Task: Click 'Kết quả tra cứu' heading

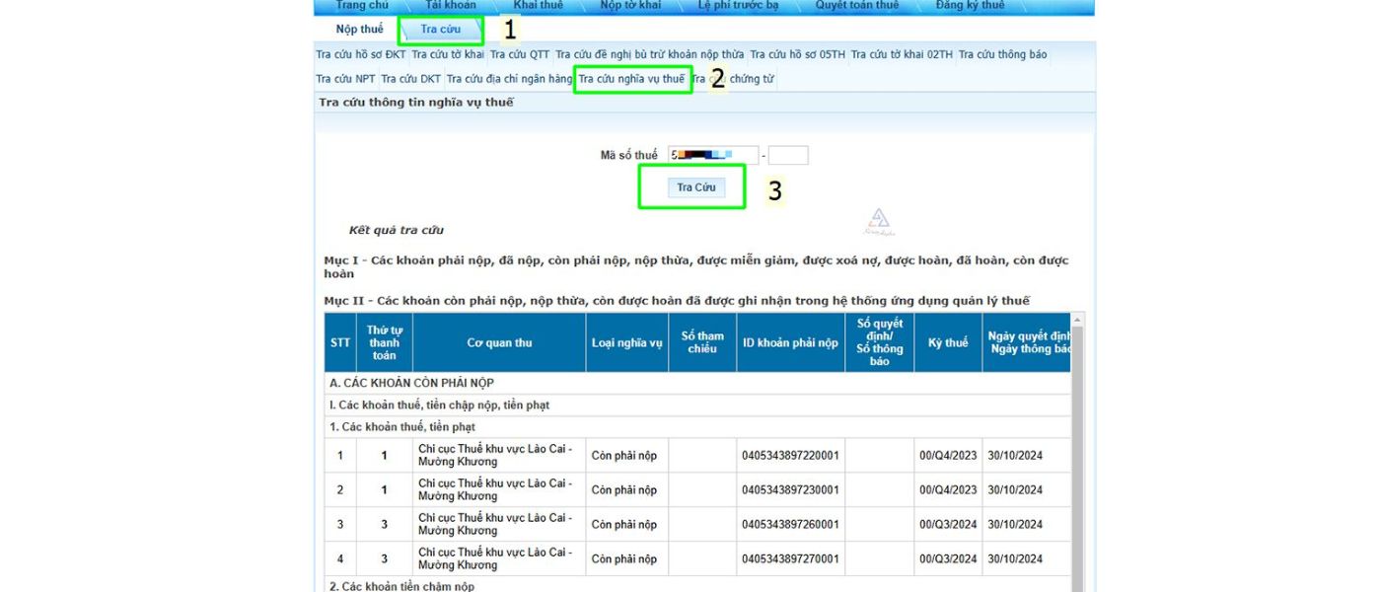Action: (x=396, y=230)
